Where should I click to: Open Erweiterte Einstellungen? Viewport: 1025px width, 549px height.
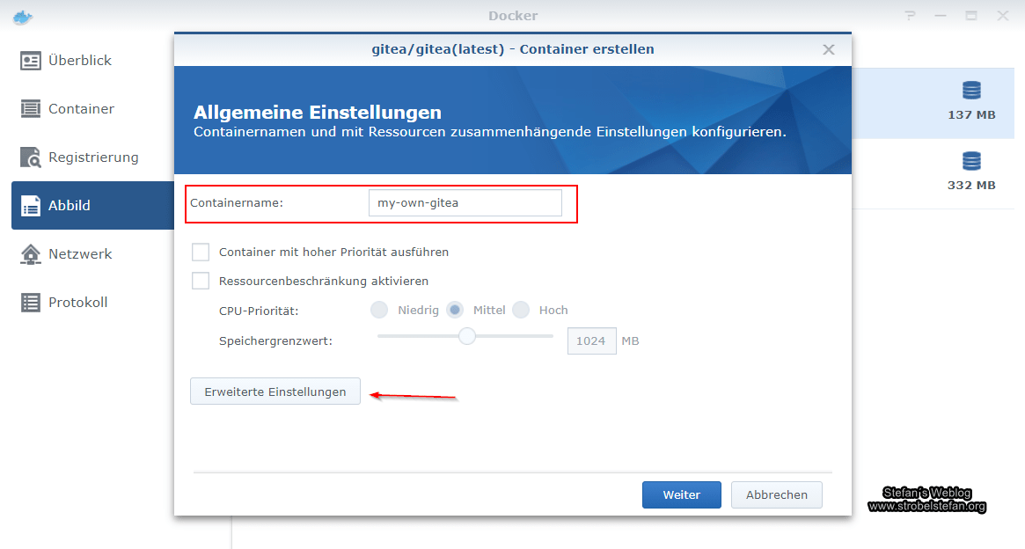[x=275, y=392]
